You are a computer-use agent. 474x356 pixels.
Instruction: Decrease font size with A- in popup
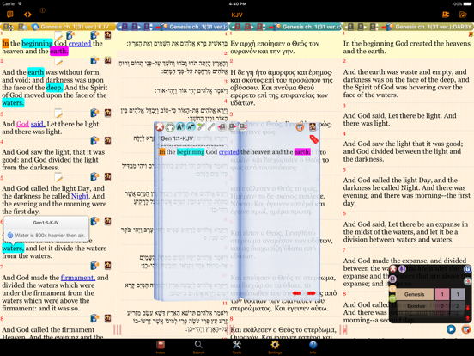pos(191,127)
